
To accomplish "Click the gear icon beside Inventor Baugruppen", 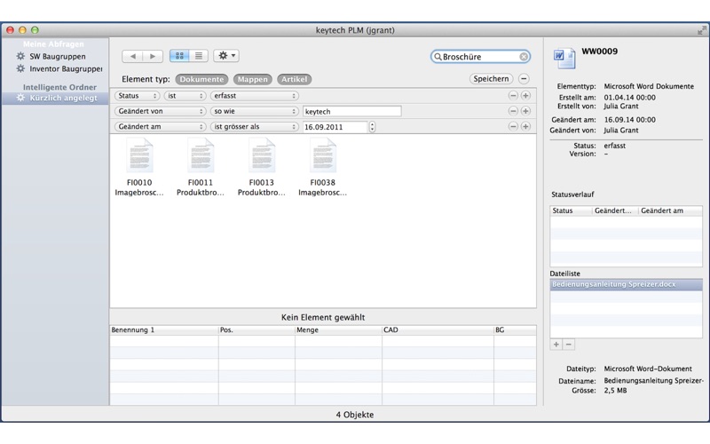I will coord(20,68).
